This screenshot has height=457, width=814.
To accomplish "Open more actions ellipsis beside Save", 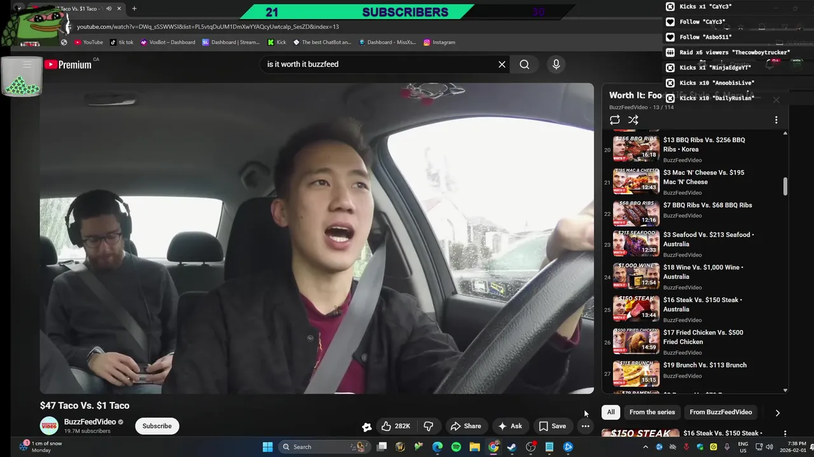I will [x=585, y=426].
